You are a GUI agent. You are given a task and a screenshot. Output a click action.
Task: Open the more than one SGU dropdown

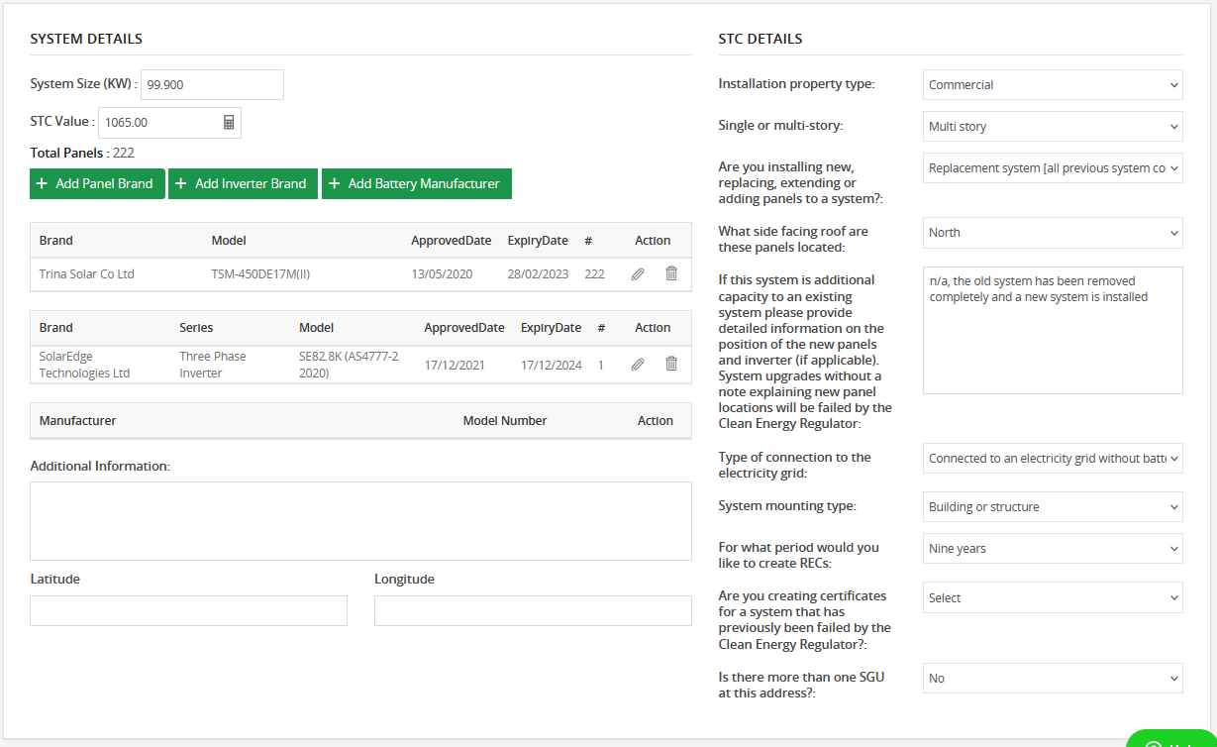point(1052,679)
